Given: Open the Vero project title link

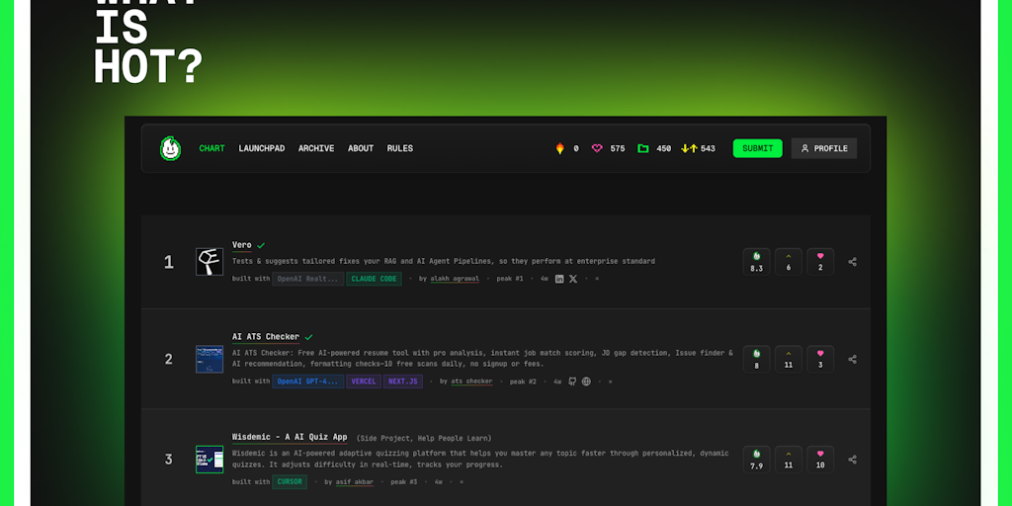Looking at the screenshot, I should (242, 245).
